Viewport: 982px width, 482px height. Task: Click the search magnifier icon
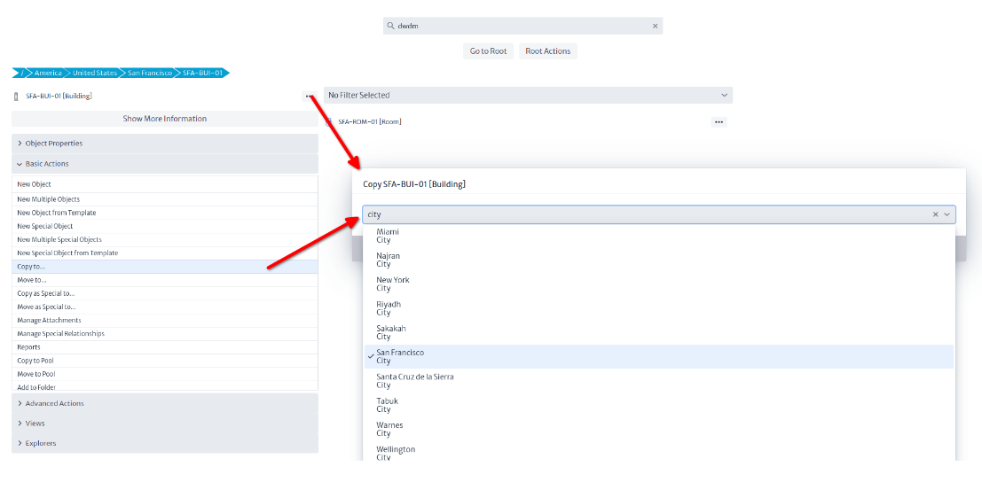coord(391,27)
